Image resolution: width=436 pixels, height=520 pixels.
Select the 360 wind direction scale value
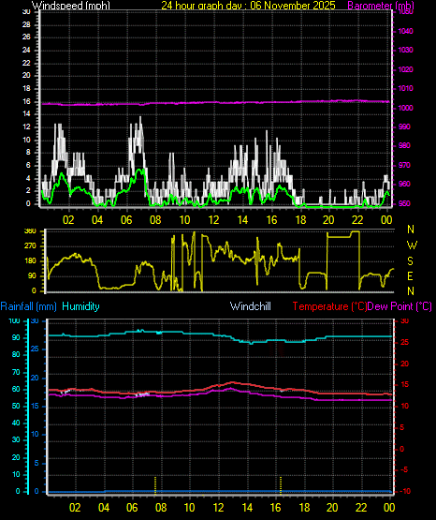click(30, 231)
